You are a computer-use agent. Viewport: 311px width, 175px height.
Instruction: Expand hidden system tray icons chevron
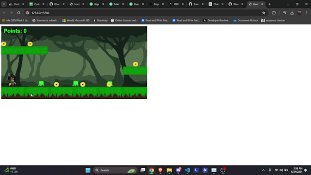pyautogui.click(x=263, y=170)
